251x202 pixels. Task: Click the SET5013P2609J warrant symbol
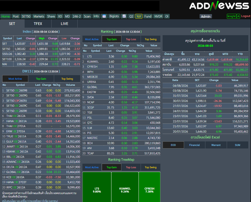click(x=17, y=101)
